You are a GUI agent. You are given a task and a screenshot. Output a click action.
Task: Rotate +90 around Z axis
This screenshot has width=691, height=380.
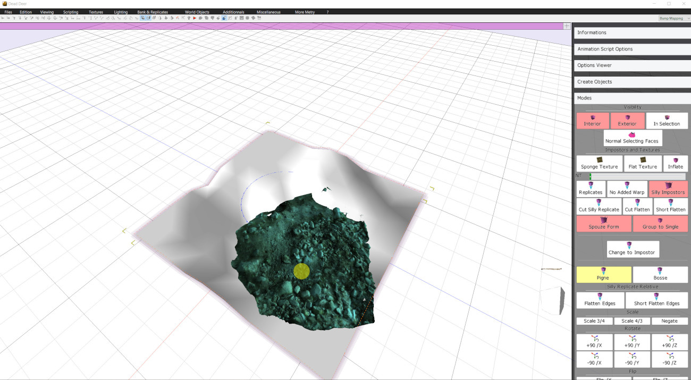(x=670, y=342)
